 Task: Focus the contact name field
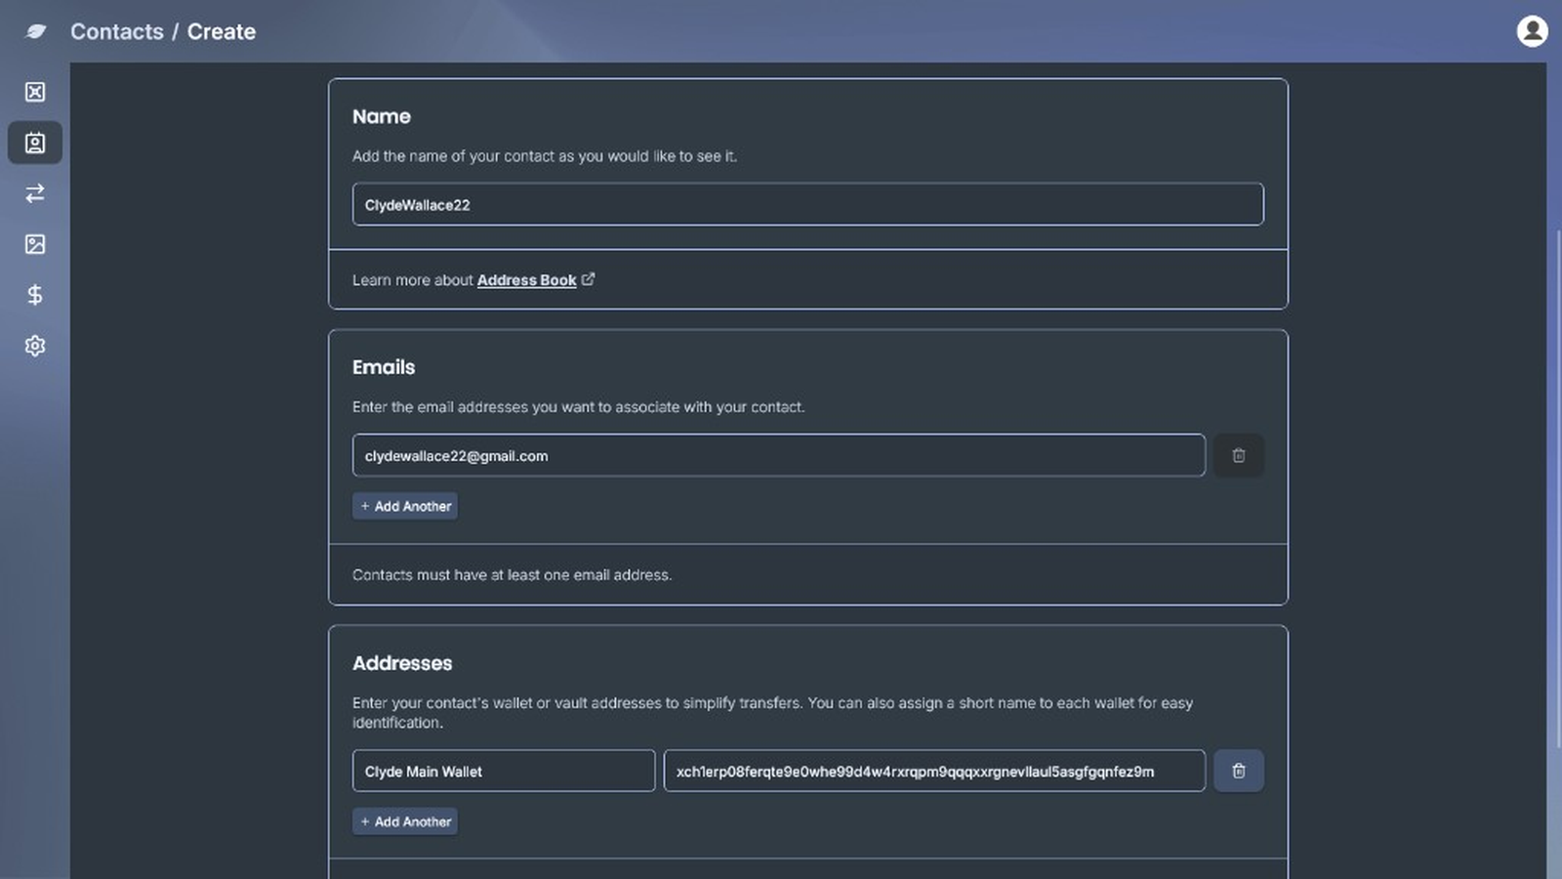pos(808,204)
